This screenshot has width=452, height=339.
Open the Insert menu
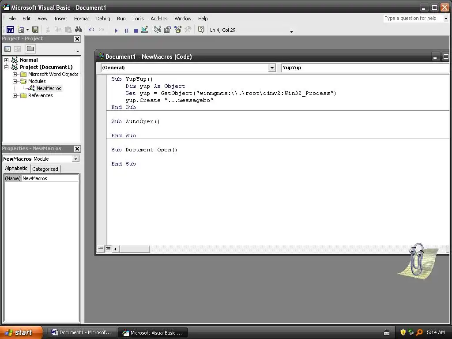[x=61, y=19]
